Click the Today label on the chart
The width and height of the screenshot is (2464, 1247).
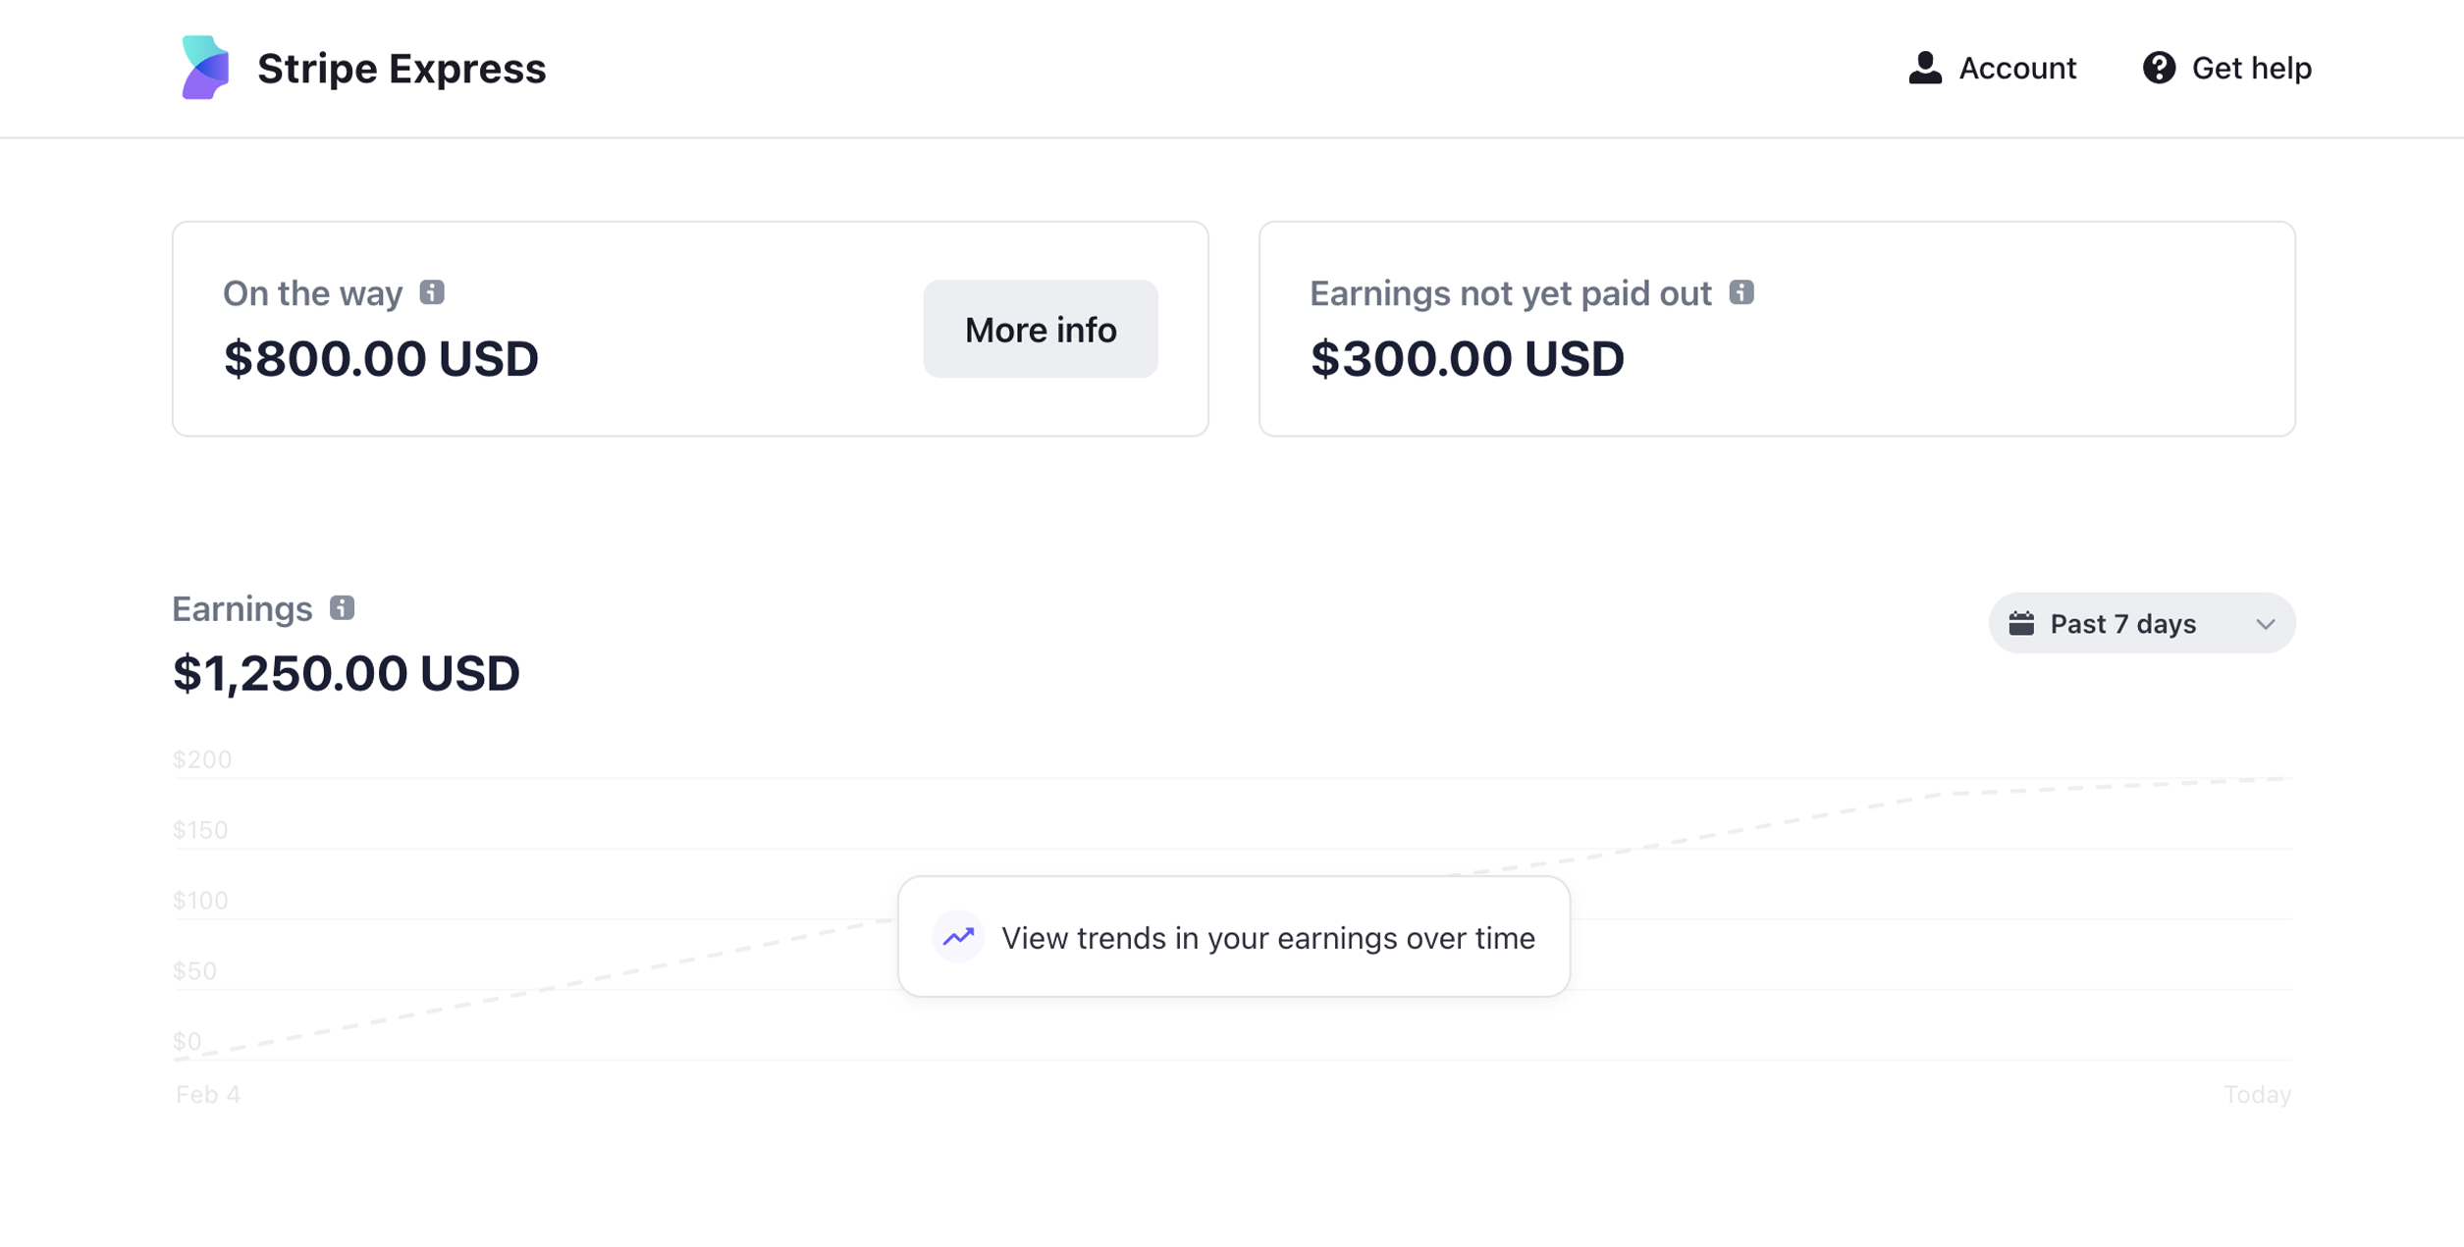tap(2258, 1093)
